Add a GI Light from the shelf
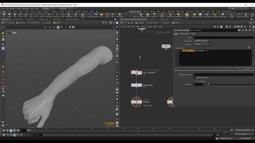255x143 pixels. tap(200, 15)
